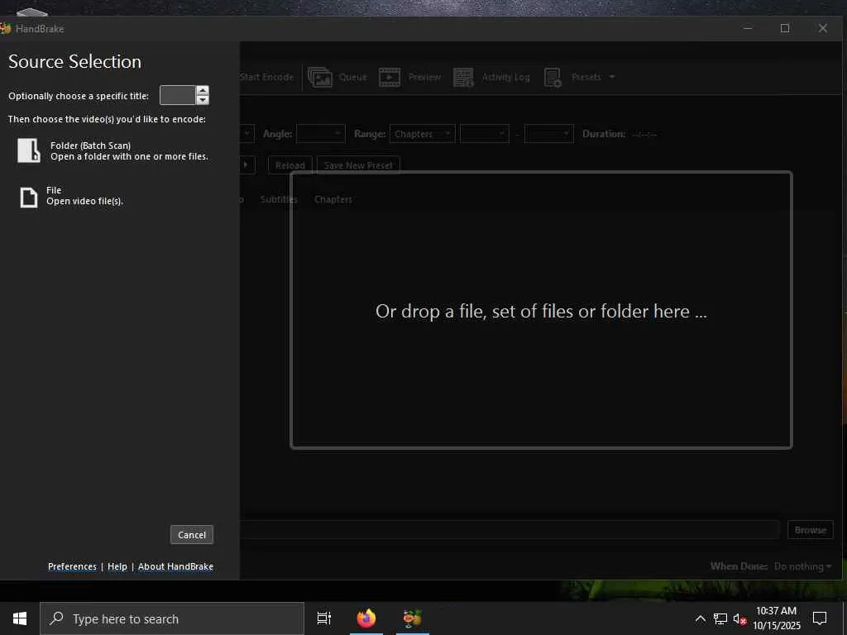Open the chapter range start dropdown
The height and width of the screenshot is (635, 847).
pyautogui.click(x=485, y=133)
